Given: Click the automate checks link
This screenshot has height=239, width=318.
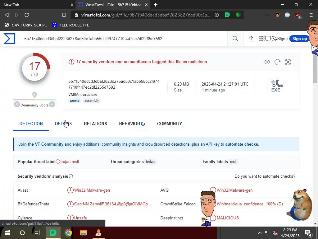Looking at the screenshot, I should 242,144.
